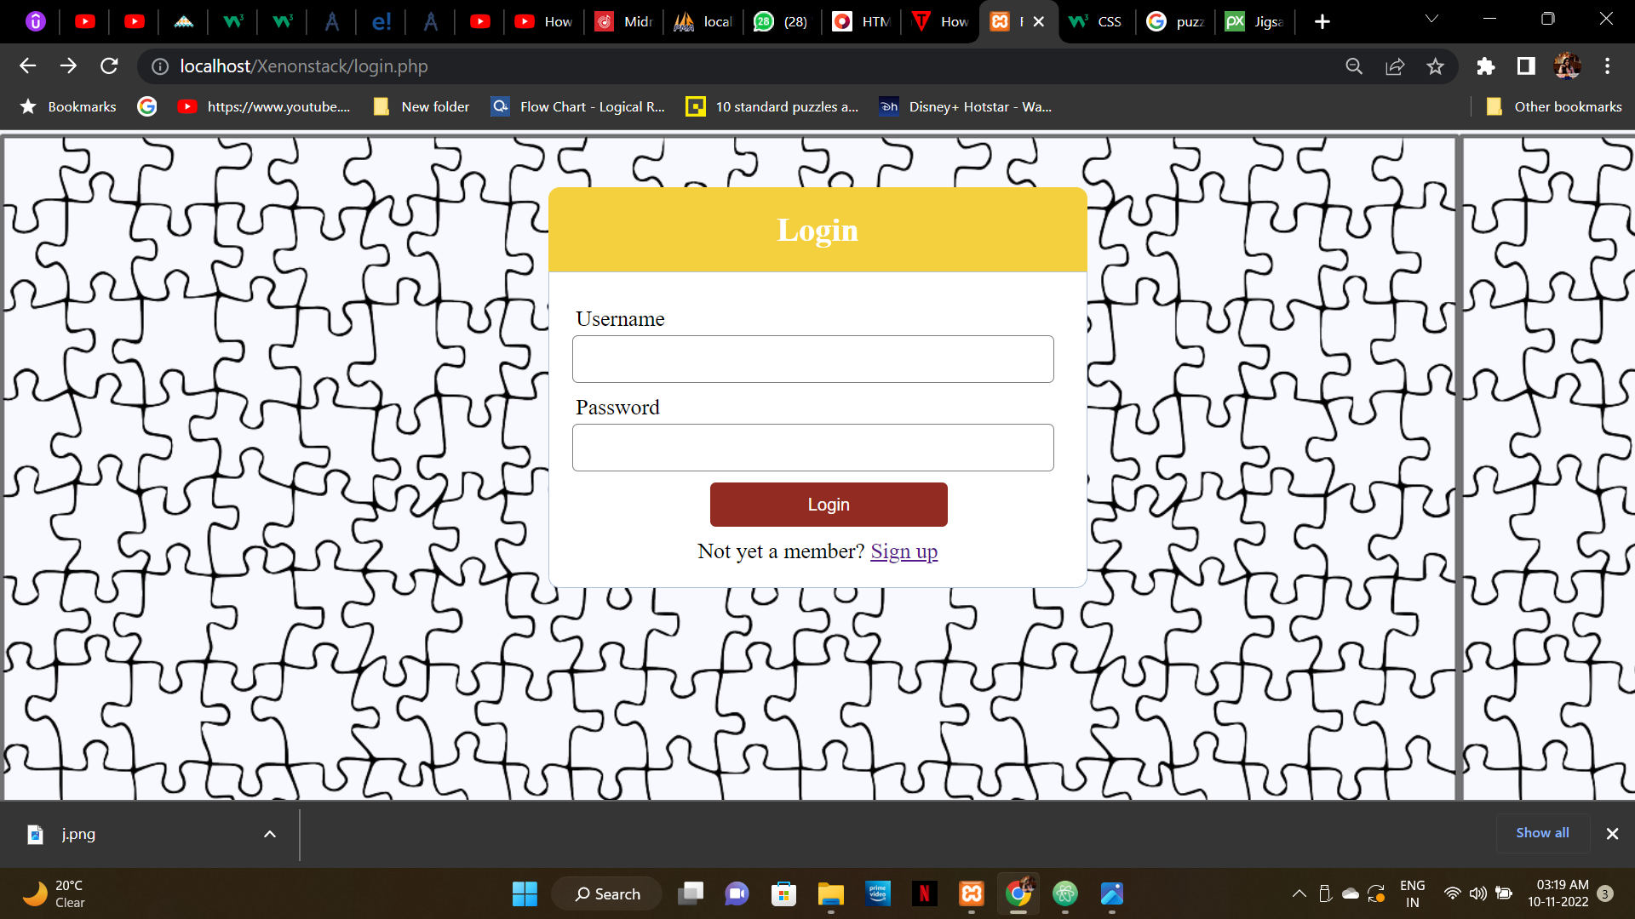Share this page via share icon
This screenshot has height=919, width=1635.
coord(1395,66)
